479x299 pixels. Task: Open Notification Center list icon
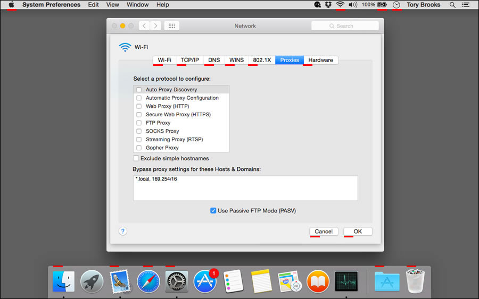466,5
